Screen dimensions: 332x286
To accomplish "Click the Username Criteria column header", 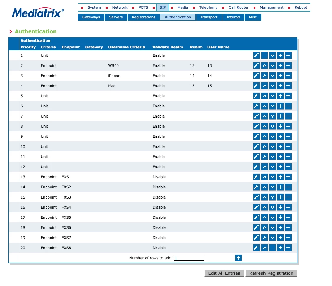I will (x=126, y=47).
